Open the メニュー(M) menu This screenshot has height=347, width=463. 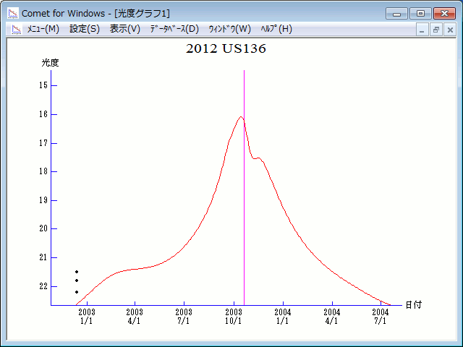tap(43, 29)
